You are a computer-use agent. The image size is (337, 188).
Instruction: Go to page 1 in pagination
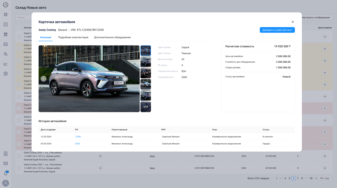277,178
